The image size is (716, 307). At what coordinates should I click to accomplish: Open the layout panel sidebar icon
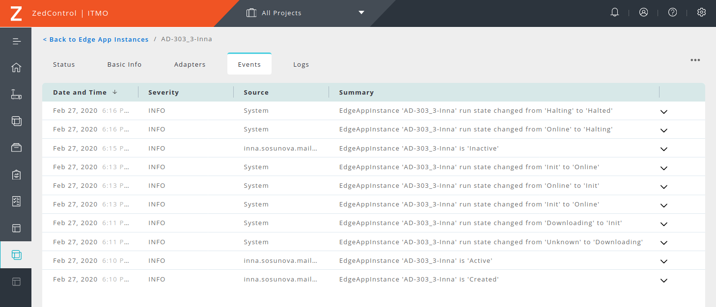click(16, 228)
